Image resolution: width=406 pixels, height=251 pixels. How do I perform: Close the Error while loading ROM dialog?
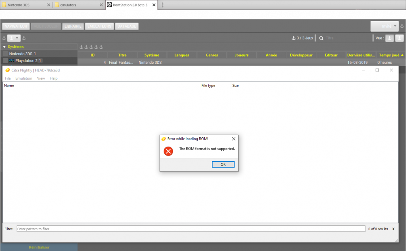click(x=233, y=139)
